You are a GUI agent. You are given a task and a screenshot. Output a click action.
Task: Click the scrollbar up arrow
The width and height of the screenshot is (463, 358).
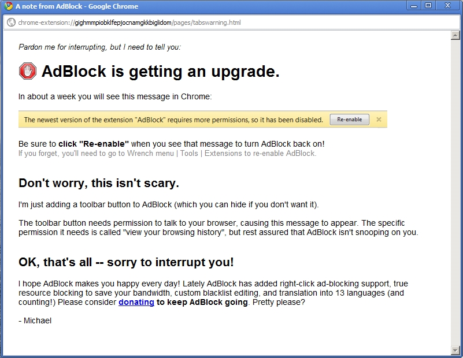(x=455, y=35)
